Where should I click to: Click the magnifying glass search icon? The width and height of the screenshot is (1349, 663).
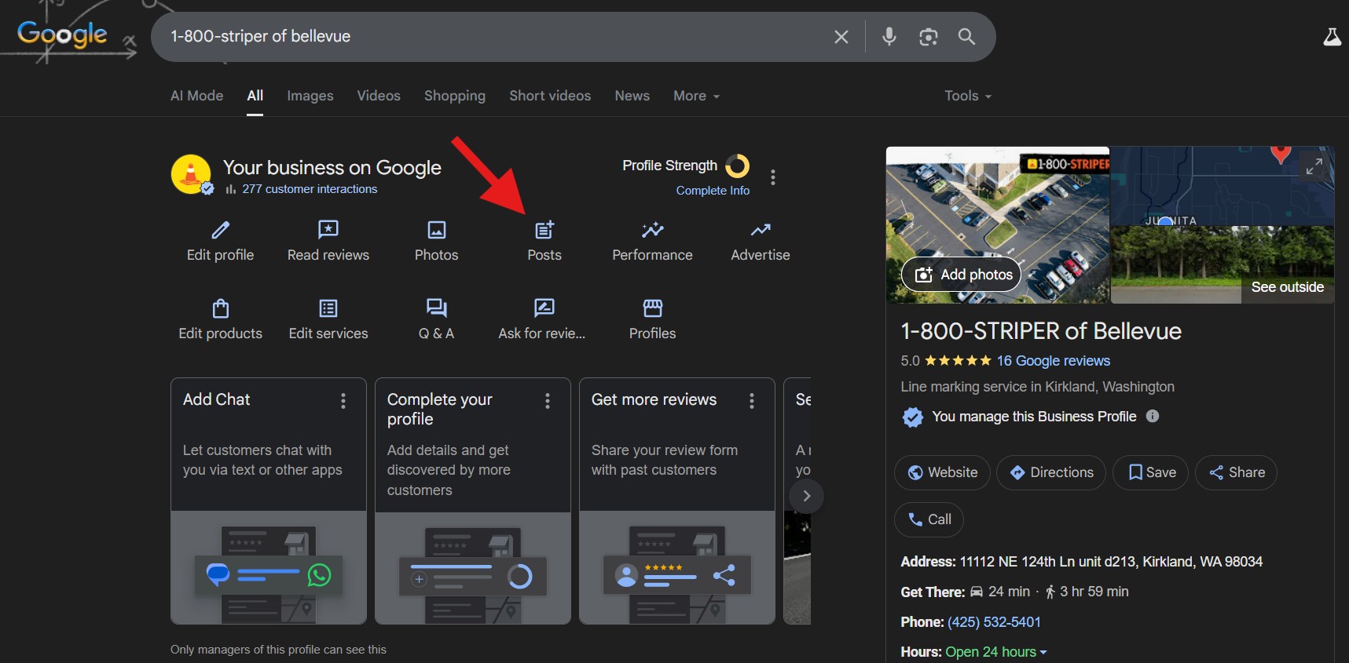966,37
